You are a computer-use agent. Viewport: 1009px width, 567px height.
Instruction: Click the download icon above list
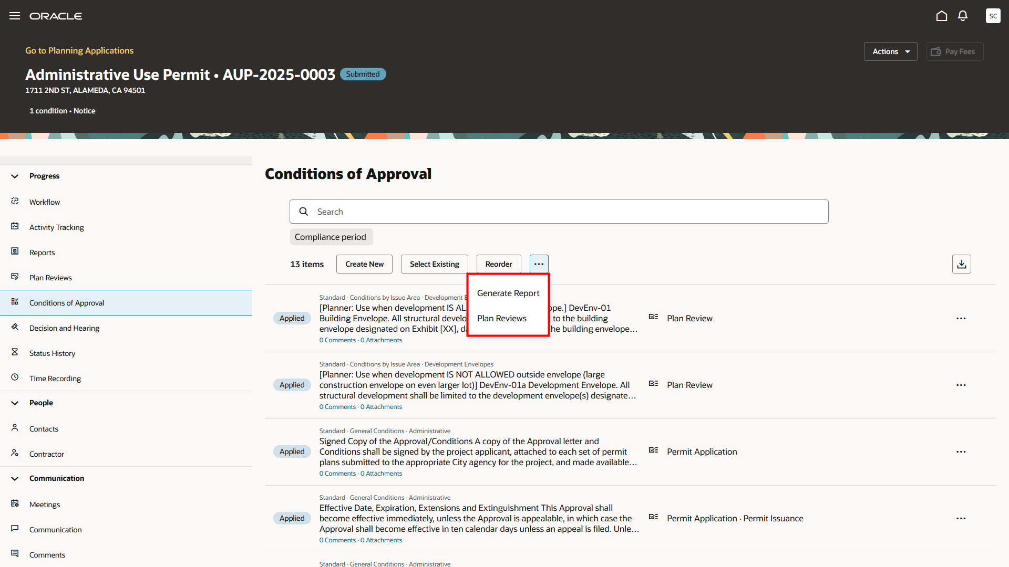961,264
